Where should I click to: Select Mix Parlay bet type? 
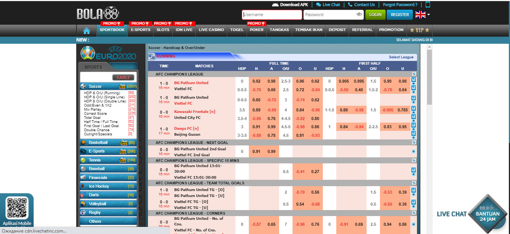pos(93,110)
